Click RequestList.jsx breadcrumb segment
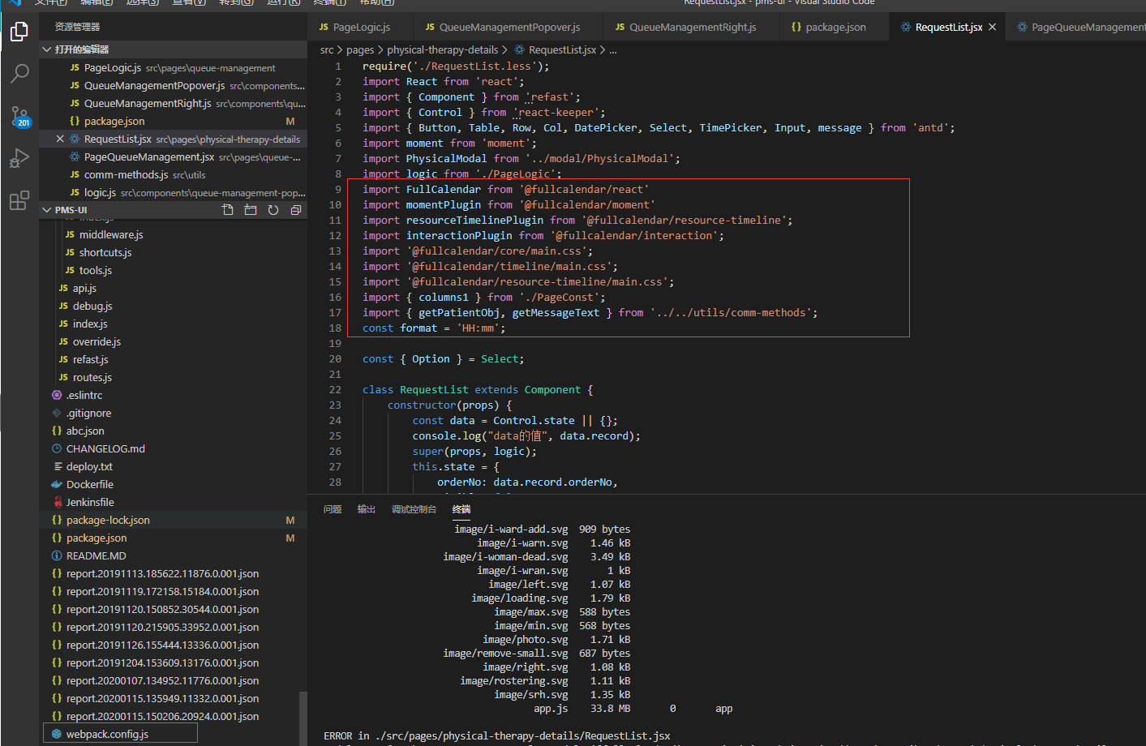 pyautogui.click(x=562, y=50)
